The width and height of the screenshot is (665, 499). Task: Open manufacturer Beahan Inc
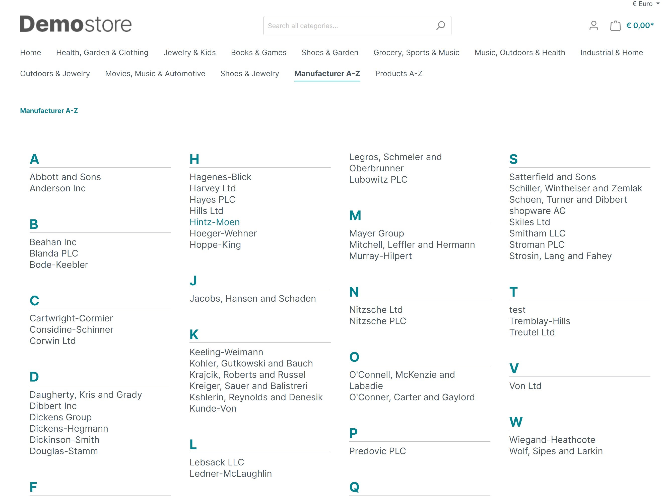53,242
